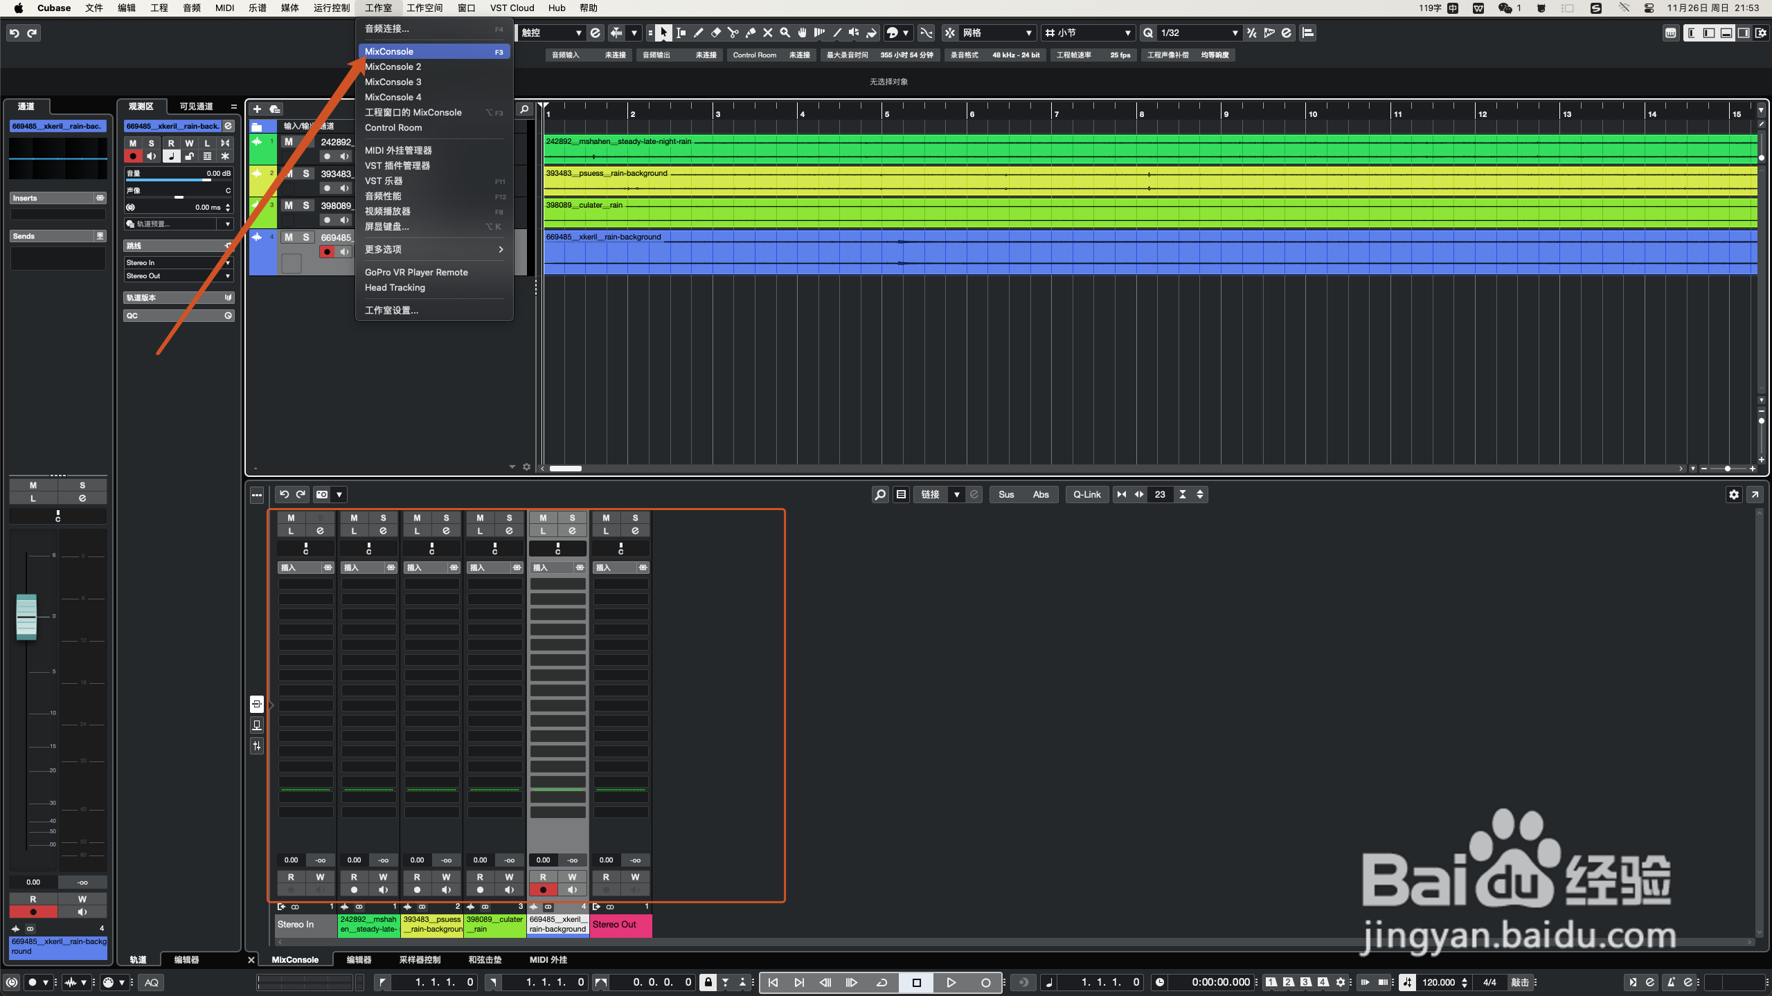Select the hand Comp tool
Image resolution: width=1772 pixels, height=996 pixels.
coord(802,33)
